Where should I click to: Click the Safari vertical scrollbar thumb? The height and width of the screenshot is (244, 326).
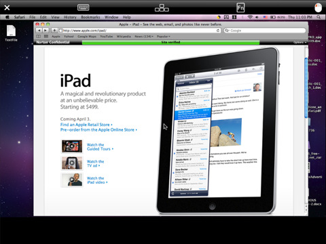tap(306, 87)
